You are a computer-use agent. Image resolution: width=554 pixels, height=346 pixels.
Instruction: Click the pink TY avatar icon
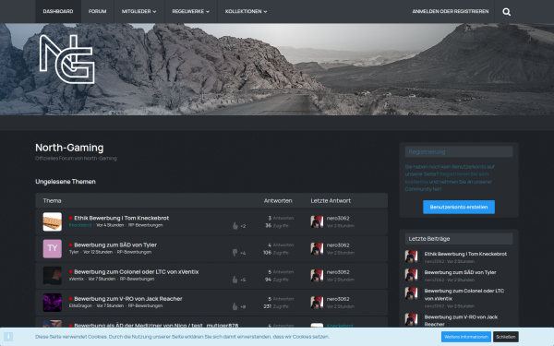click(x=53, y=248)
